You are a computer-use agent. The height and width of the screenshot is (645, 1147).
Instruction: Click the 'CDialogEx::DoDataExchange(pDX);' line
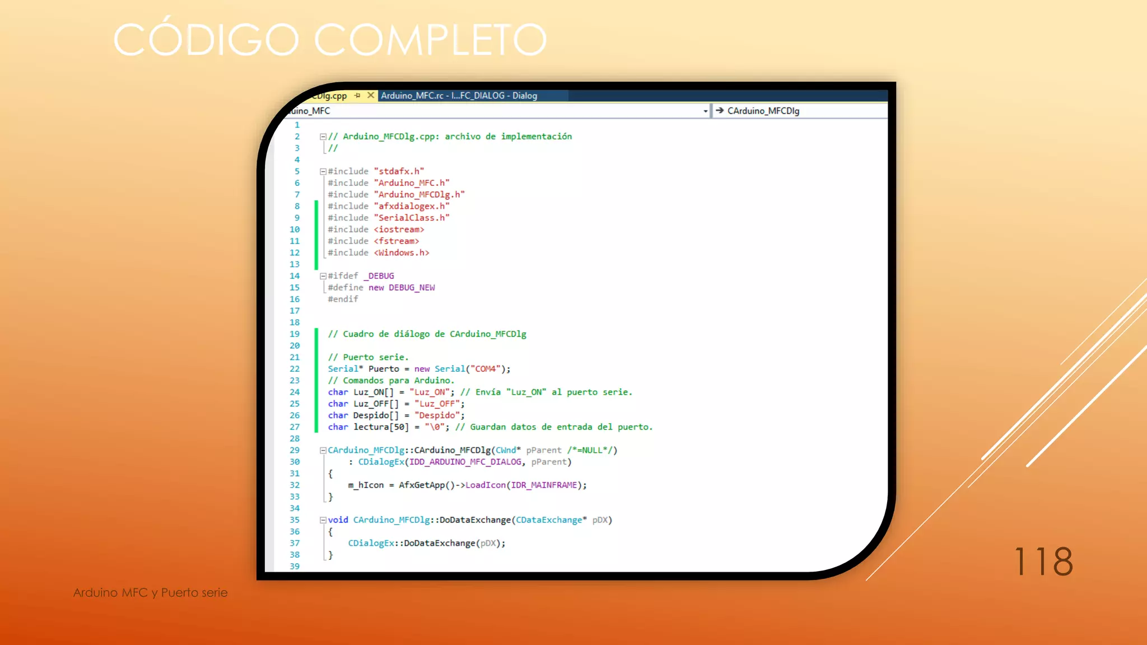pos(426,544)
